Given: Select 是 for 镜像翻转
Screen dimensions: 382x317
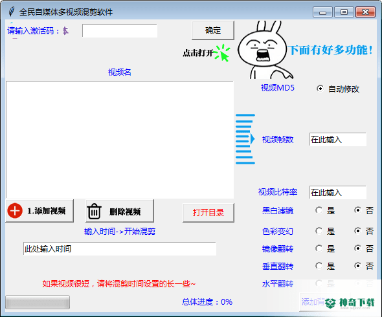Looking at the screenshot, I should coord(319,248).
